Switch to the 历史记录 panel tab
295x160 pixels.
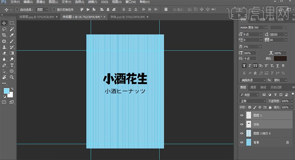click(x=276, y=87)
